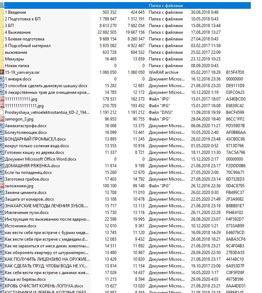Select 'КАК ПОЛУЧИТЬ ЛИЦЕНЗИЮ НА ОРУЖИЕ' file
262x293 pixels.
point(47,259)
